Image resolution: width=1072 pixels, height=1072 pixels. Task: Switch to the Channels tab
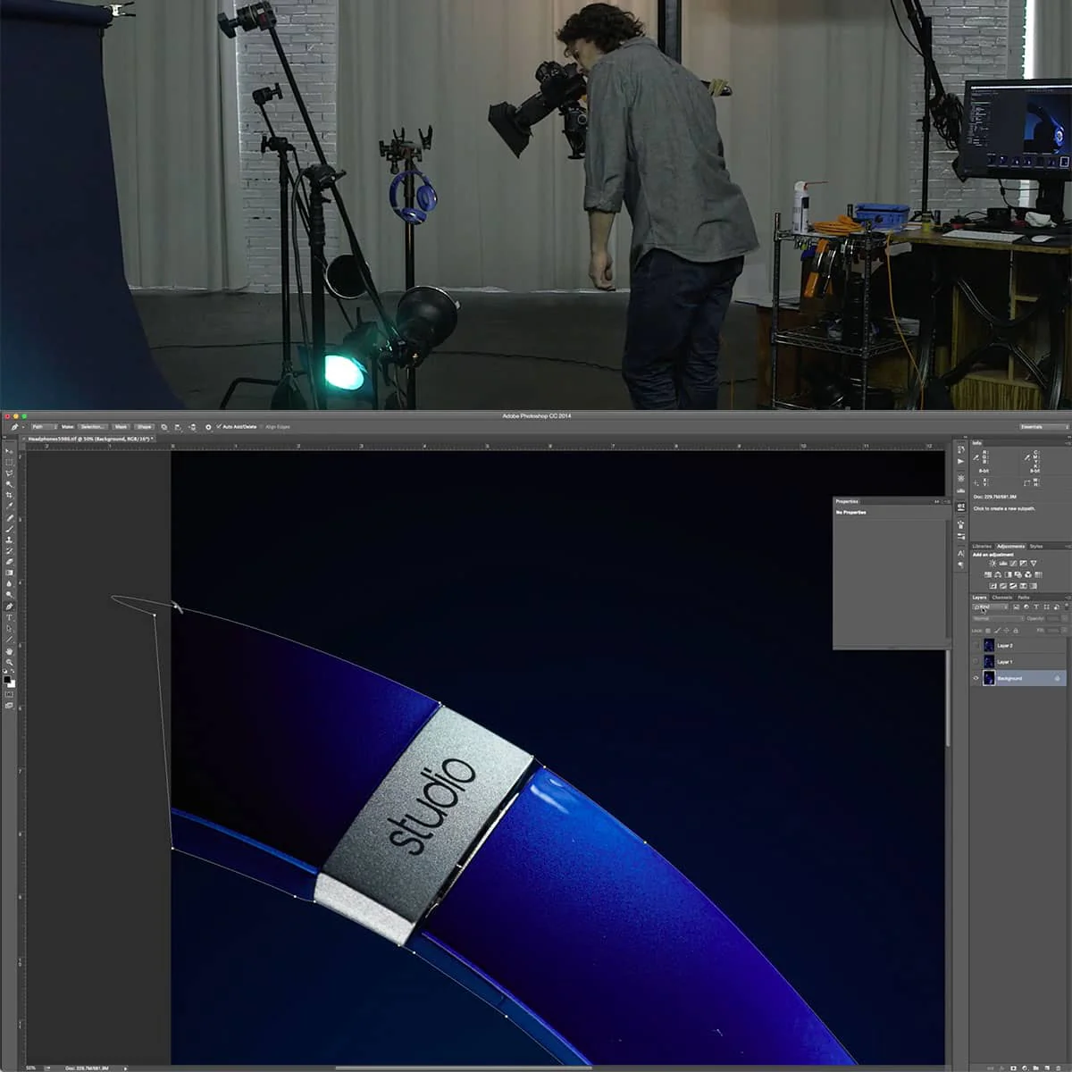1002,598
